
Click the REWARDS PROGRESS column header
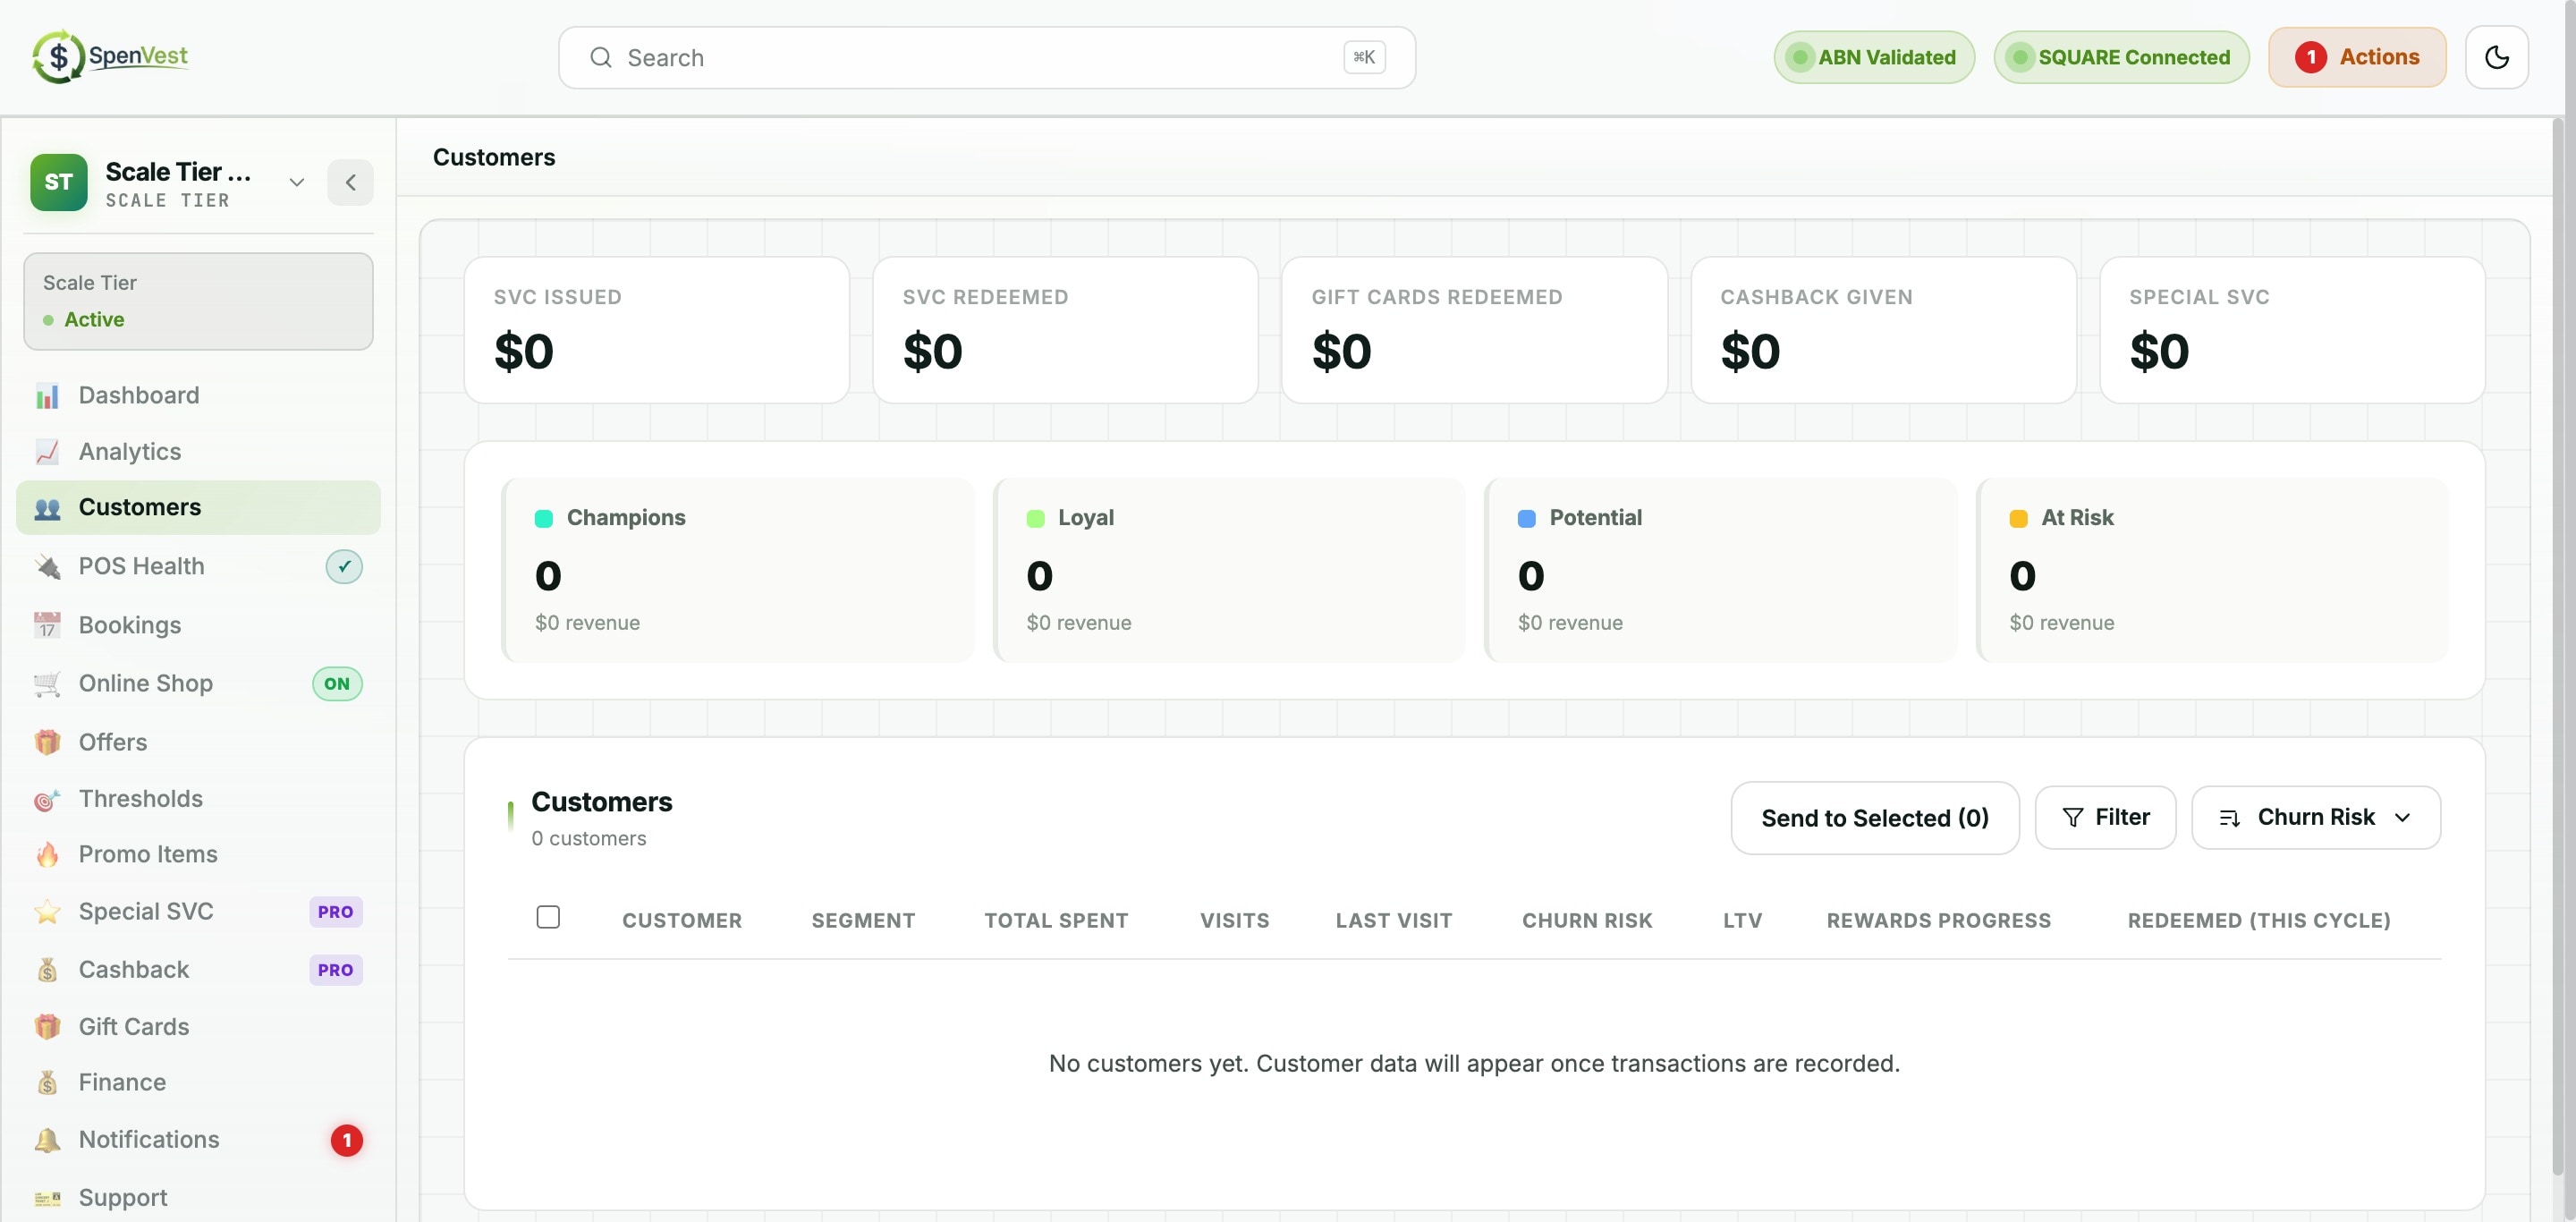tap(1938, 921)
